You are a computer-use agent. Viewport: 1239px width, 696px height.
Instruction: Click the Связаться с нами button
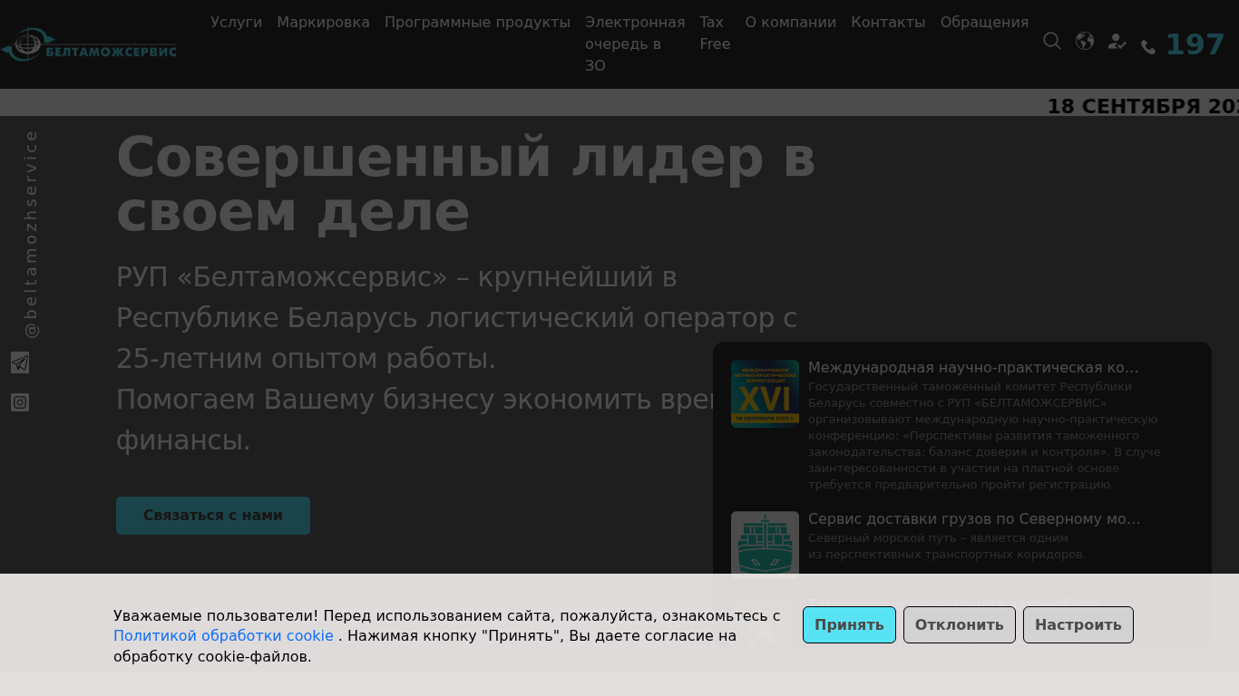(x=213, y=516)
